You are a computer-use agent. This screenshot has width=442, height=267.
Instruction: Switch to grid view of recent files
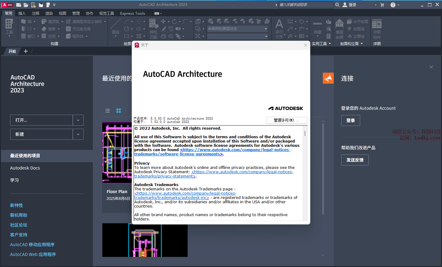(119, 111)
